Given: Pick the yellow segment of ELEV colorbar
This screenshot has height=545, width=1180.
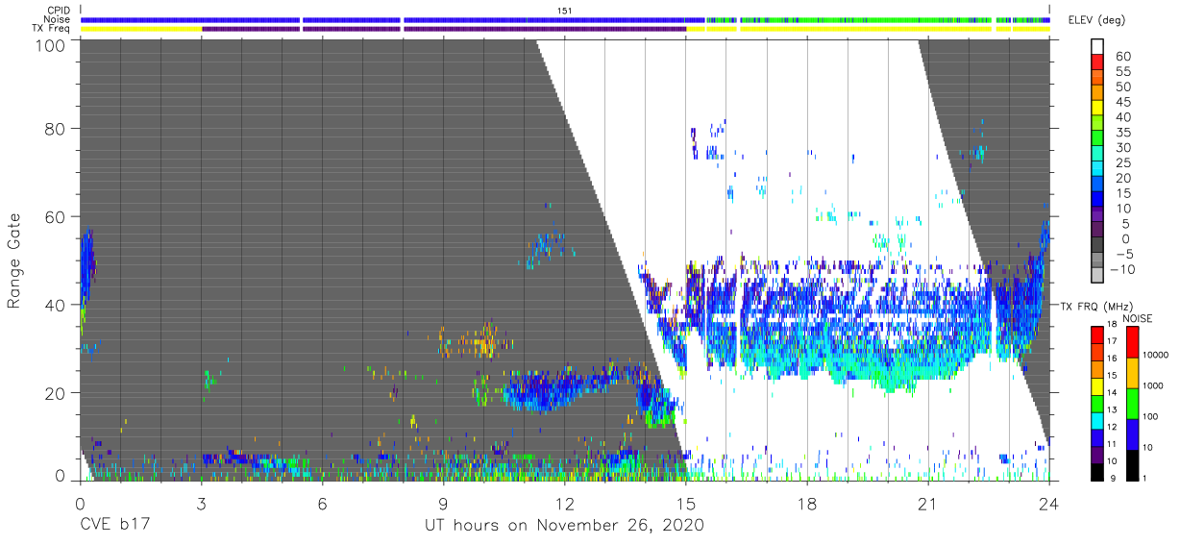Looking at the screenshot, I should pos(1099,108).
